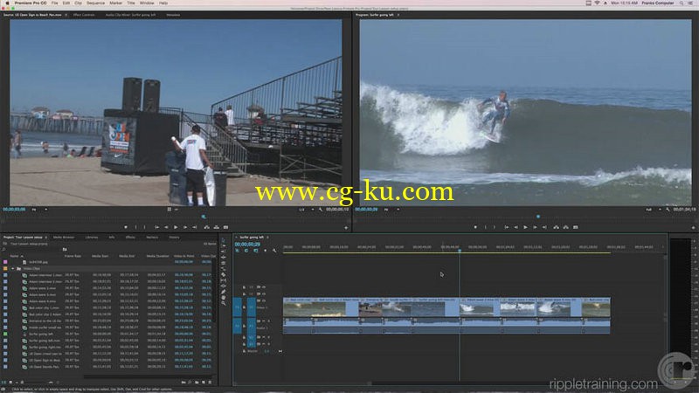Image resolution: width=699 pixels, height=393 pixels.
Task: Open Source monitor Fit zoom dropdown
Action: coord(39,210)
